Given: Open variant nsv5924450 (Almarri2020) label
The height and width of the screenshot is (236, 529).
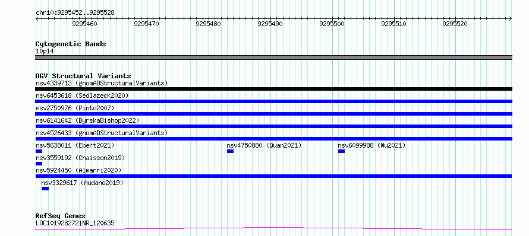Looking at the screenshot, I should point(78,170).
